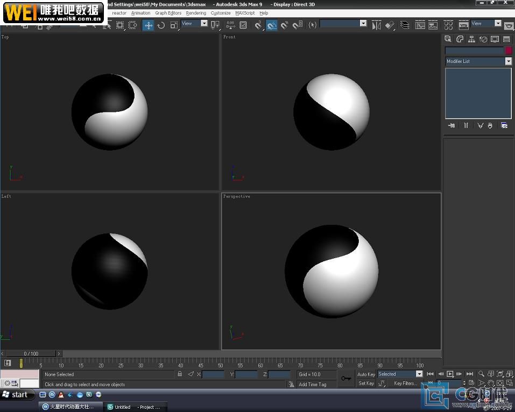
Task: Open the Time Configuration dialog
Action: coord(471,383)
